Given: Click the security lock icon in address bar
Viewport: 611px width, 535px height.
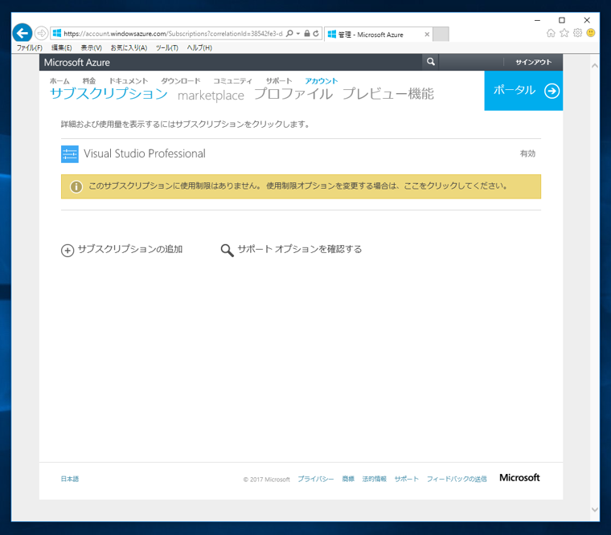Looking at the screenshot, I should 307,34.
